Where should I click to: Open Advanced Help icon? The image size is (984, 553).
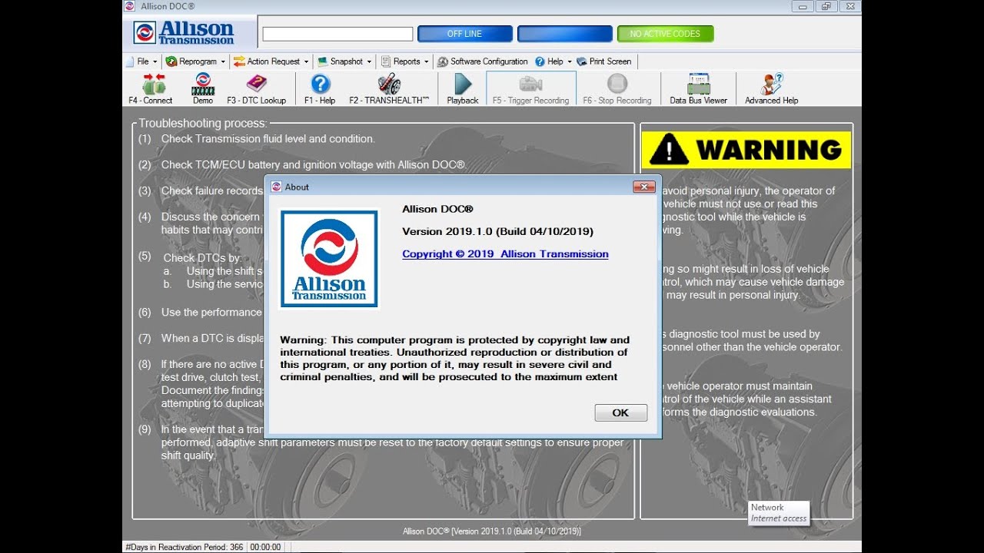pos(772,88)
